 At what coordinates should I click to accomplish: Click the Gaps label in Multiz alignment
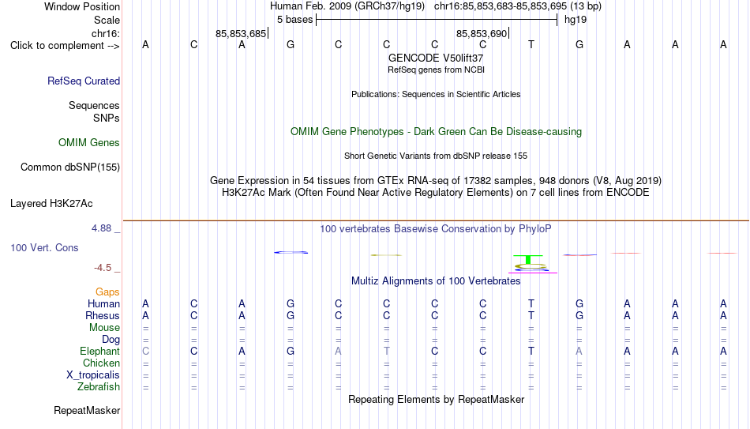(107, 292)
